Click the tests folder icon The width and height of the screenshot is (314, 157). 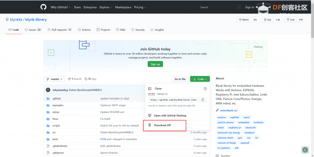48,139
